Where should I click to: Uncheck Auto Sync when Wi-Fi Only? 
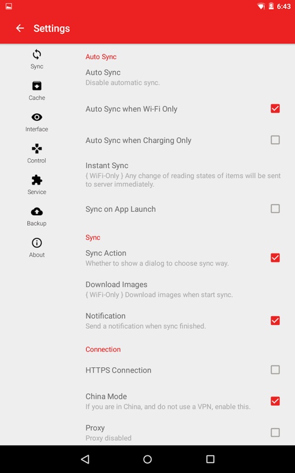point(275,109)
